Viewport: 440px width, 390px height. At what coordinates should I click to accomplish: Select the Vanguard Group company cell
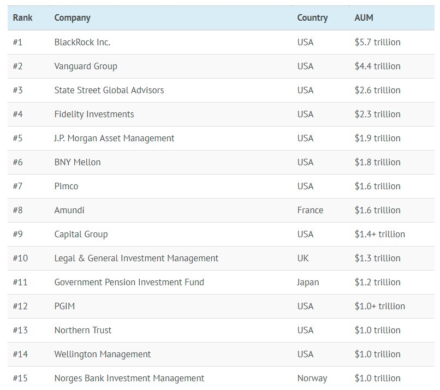click(86, 67)
